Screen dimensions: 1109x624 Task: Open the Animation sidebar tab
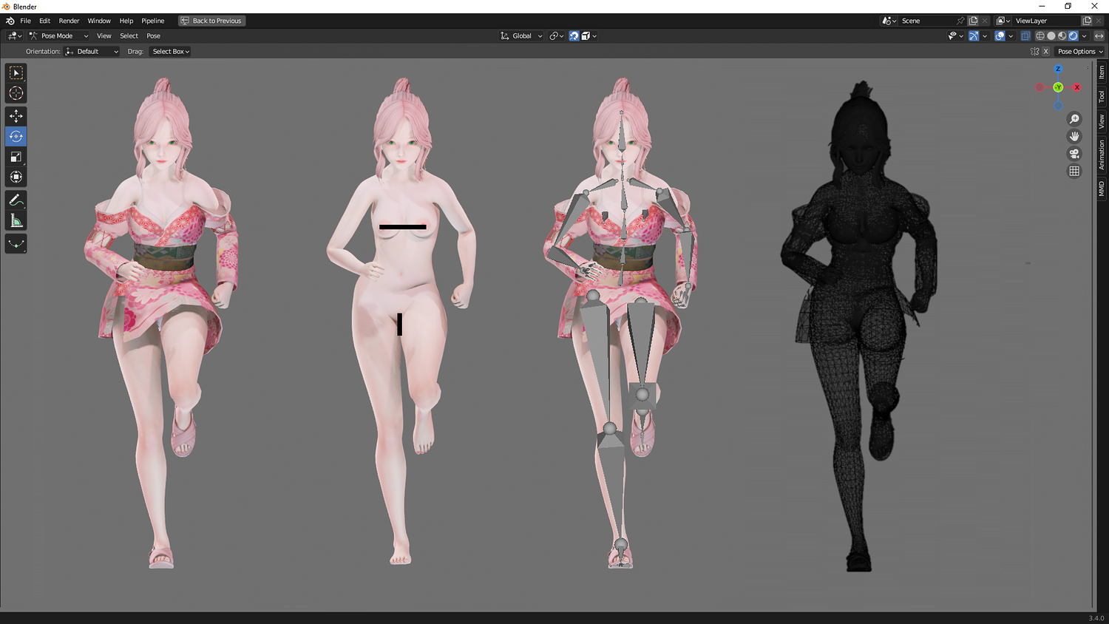[x=1102, y=155]
